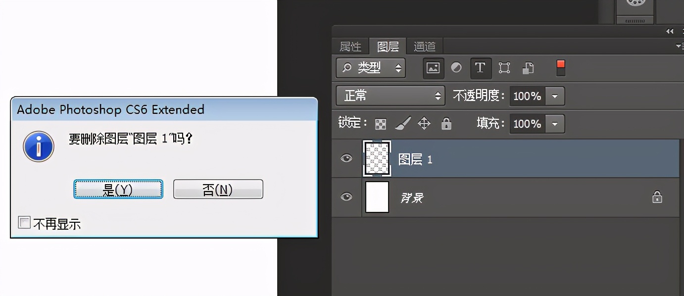Click the 是(Y) button to confirm deletion
Image resolution: width=684 pixels, height=296 pixels.
(118, 189)
